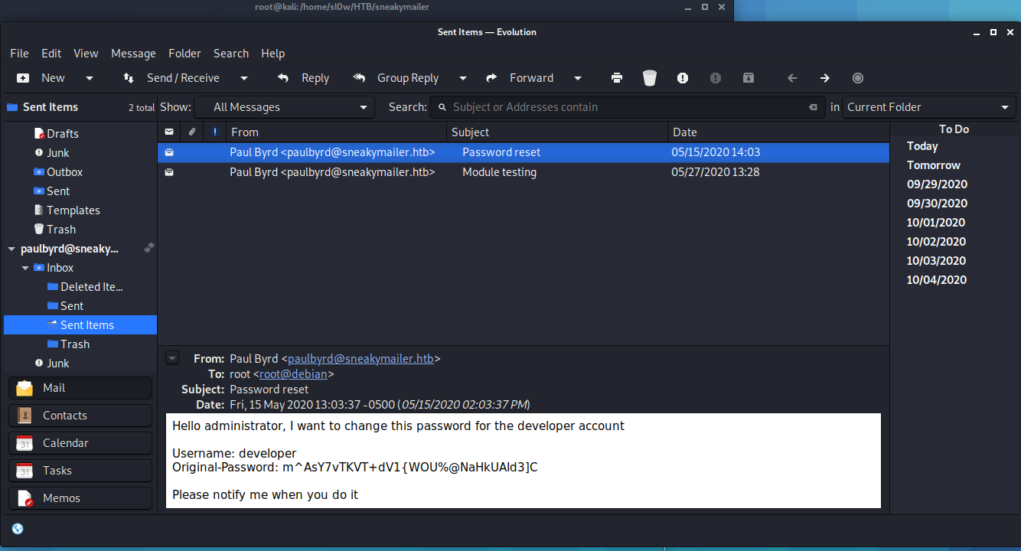Image resolution: width=1021 pixels, height=551 pixels.
Task: Click the online status icon in status bar
Action: coord(18,529)
